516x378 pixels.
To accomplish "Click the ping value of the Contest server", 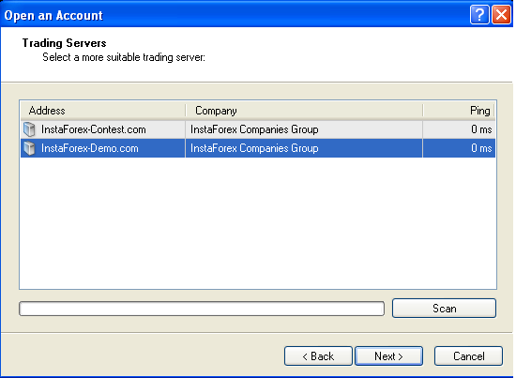I will [x=481, y=129].
